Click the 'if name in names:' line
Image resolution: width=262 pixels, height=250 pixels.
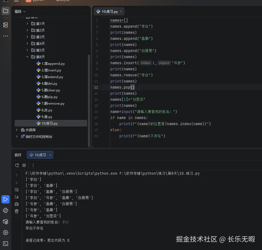(x=129, y=118)
